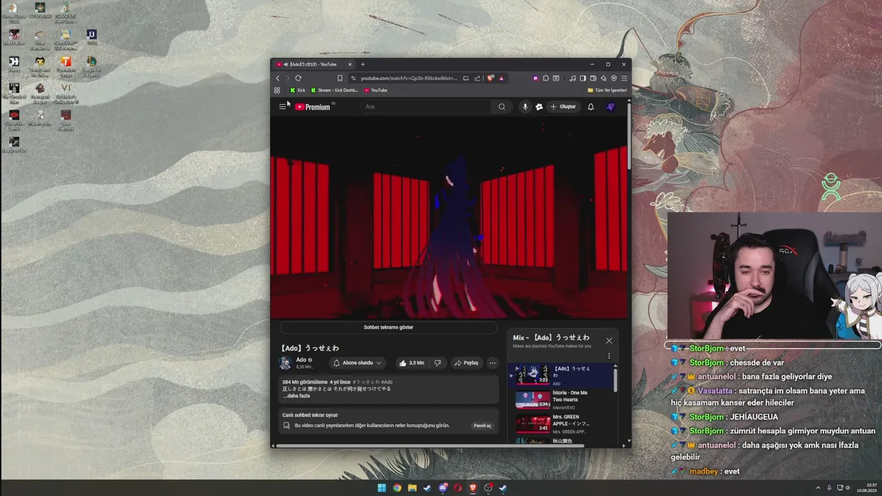Click the Oluştur create button
Viewport: 882px width, 496px height.
(564, 107)
